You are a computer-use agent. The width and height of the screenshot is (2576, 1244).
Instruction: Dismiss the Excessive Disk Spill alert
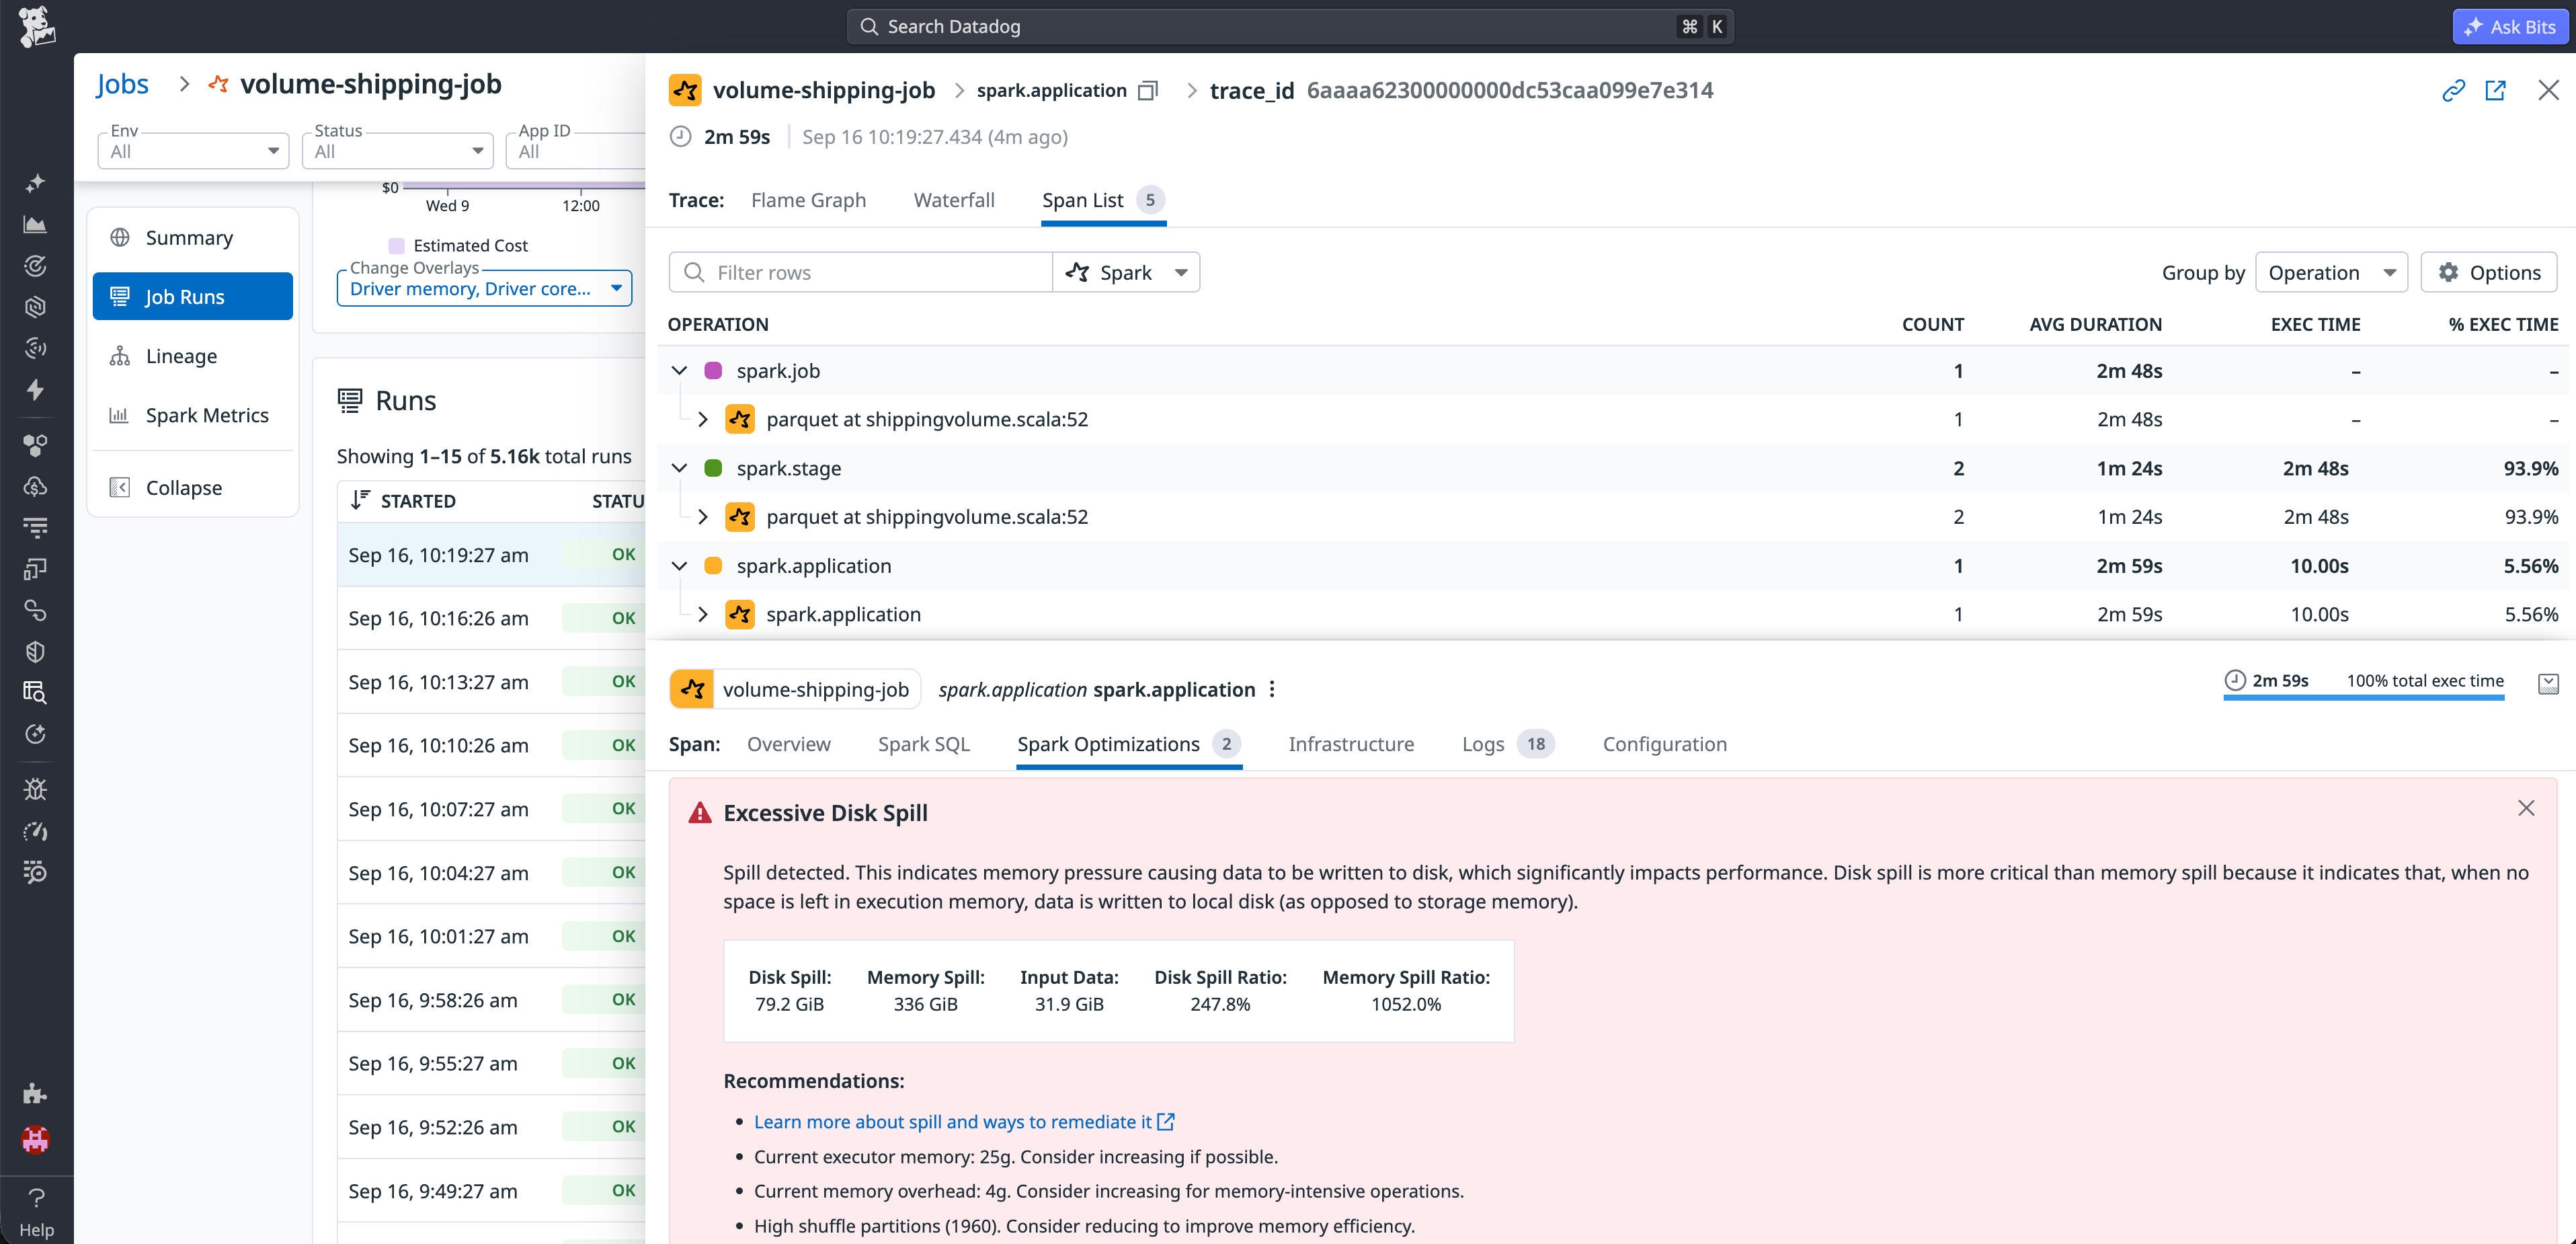pyautogui.click(x=2526, y=808)
